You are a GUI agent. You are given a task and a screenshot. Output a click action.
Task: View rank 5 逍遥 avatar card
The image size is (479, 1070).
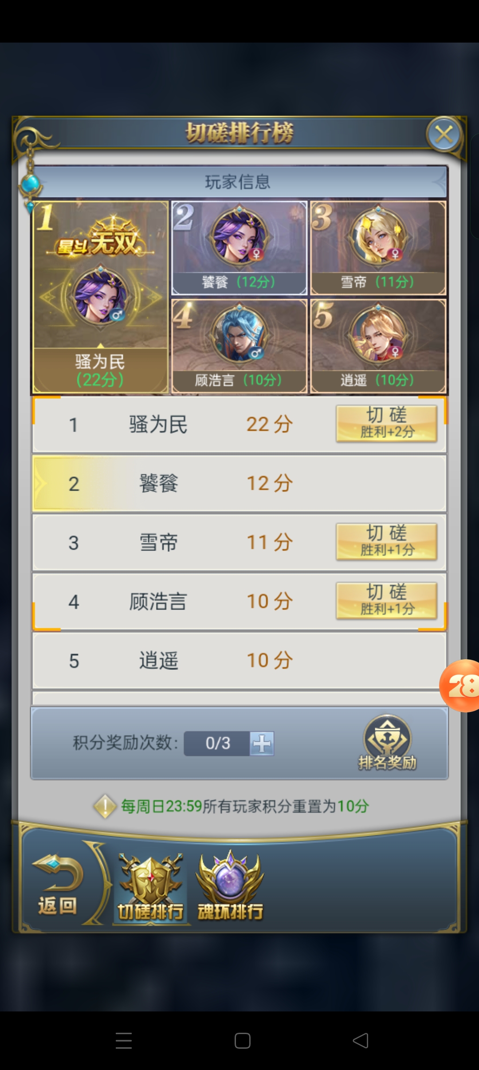(378, 346)
